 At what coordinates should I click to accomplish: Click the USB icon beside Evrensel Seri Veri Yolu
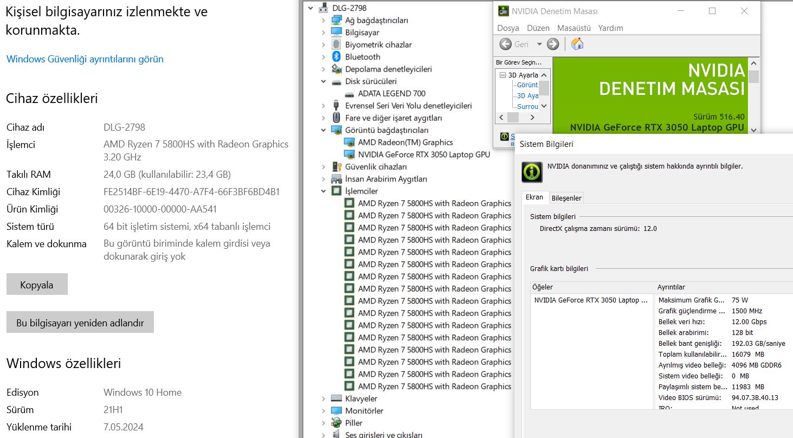click(337, 106)
